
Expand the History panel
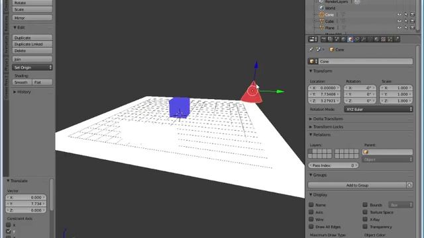click(22, 92)
